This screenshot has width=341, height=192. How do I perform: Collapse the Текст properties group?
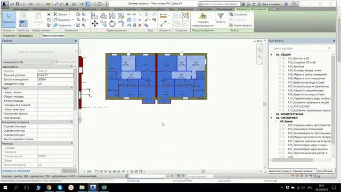(72, 88)
